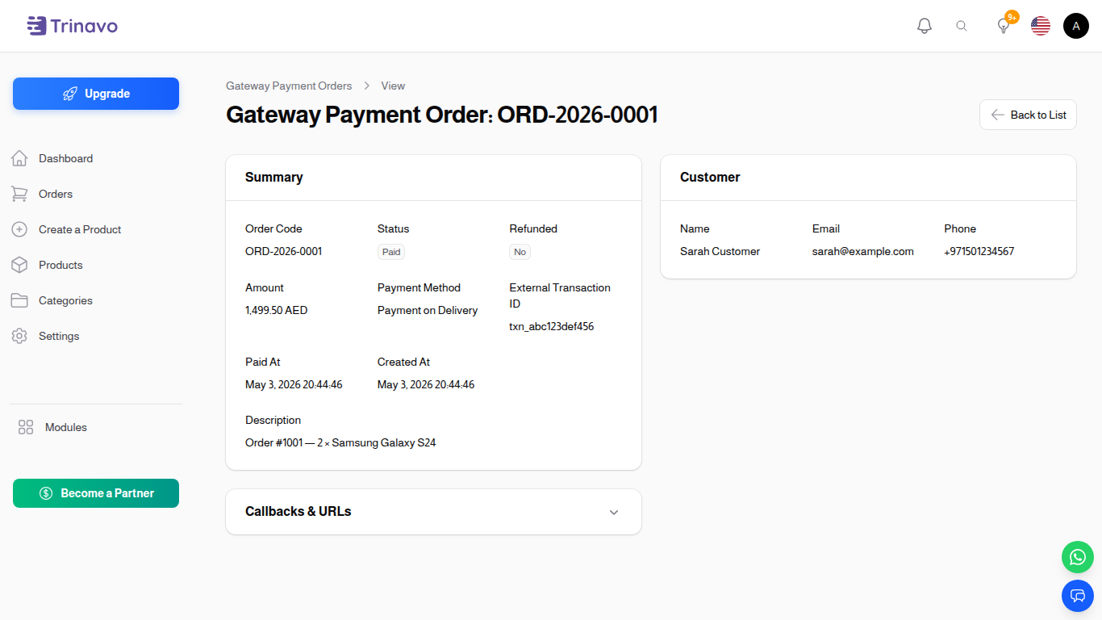This screenshot has height=620, width=1102.
Task: Click the Products box icon
Action: coord(19,265)
